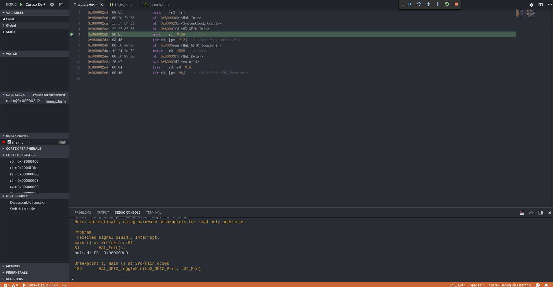Image resolution: width=553 pixels, height=287 pixels.
Task: Switch to the TERMINAL tab
Action: point(154,212)
